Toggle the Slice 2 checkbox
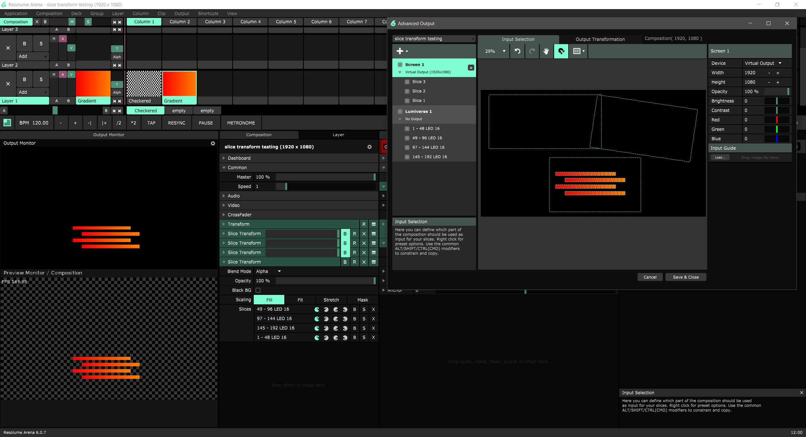The height and width of the screenshot is (437, 806). [407, 91]
